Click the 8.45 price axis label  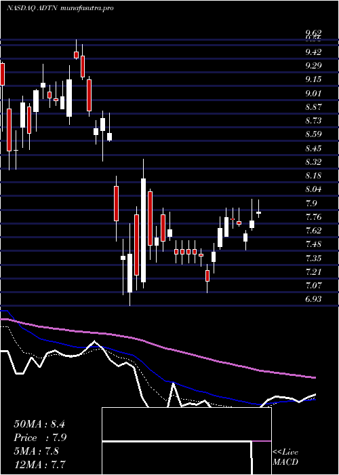[313, 148]
